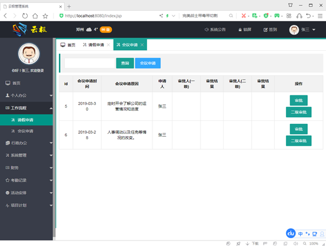Click the red X extension icon
This screenshot has width=326, height=247.
pos(244,15)
